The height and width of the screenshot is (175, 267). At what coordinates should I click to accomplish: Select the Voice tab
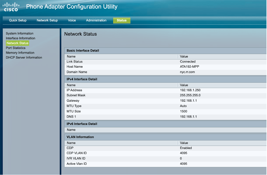coord(72,20)
